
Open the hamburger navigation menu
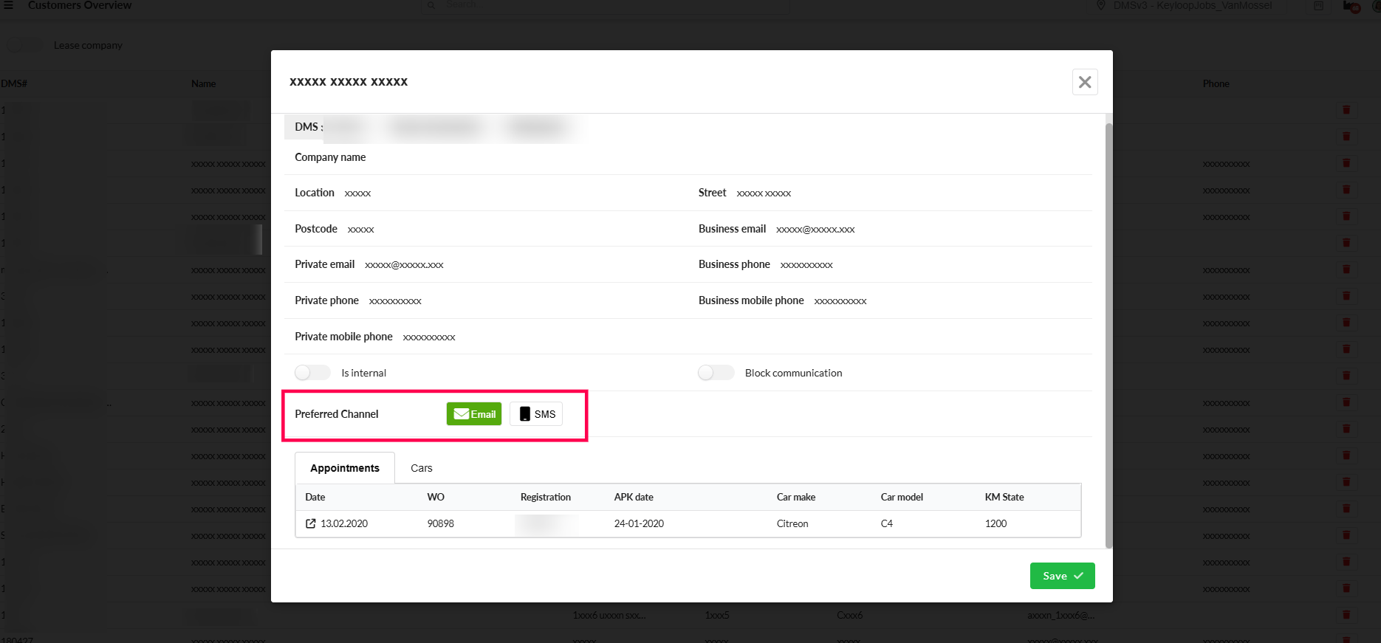(9, 5)
